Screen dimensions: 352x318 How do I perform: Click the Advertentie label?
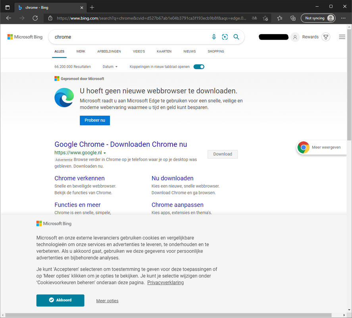pyautogui.click(x=64, y=160)
